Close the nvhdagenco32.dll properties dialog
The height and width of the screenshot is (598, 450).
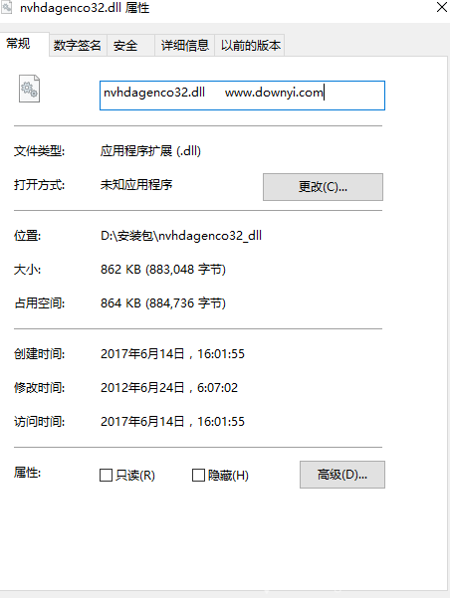click(x=442, y=7)
